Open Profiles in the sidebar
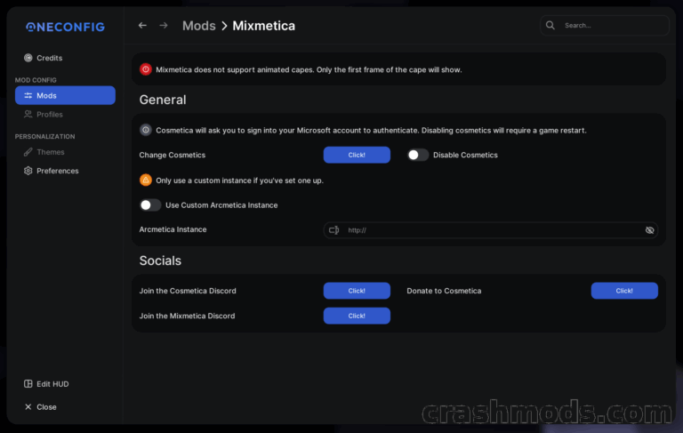683x433 pixels. pyautogui.click(x=43, y=114)
